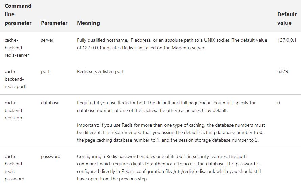
Task: Click the 'Default value' column header
Action: click(287, 19)
